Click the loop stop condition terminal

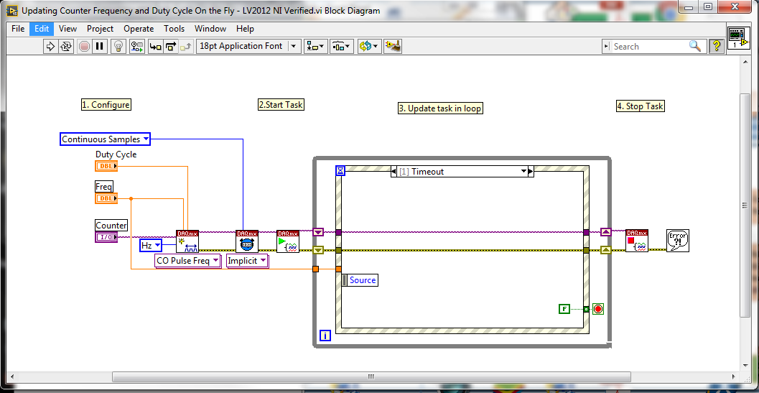598,309
